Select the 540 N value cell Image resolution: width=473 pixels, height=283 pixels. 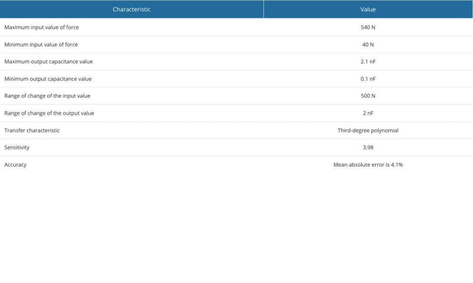(x=368, y=27)
